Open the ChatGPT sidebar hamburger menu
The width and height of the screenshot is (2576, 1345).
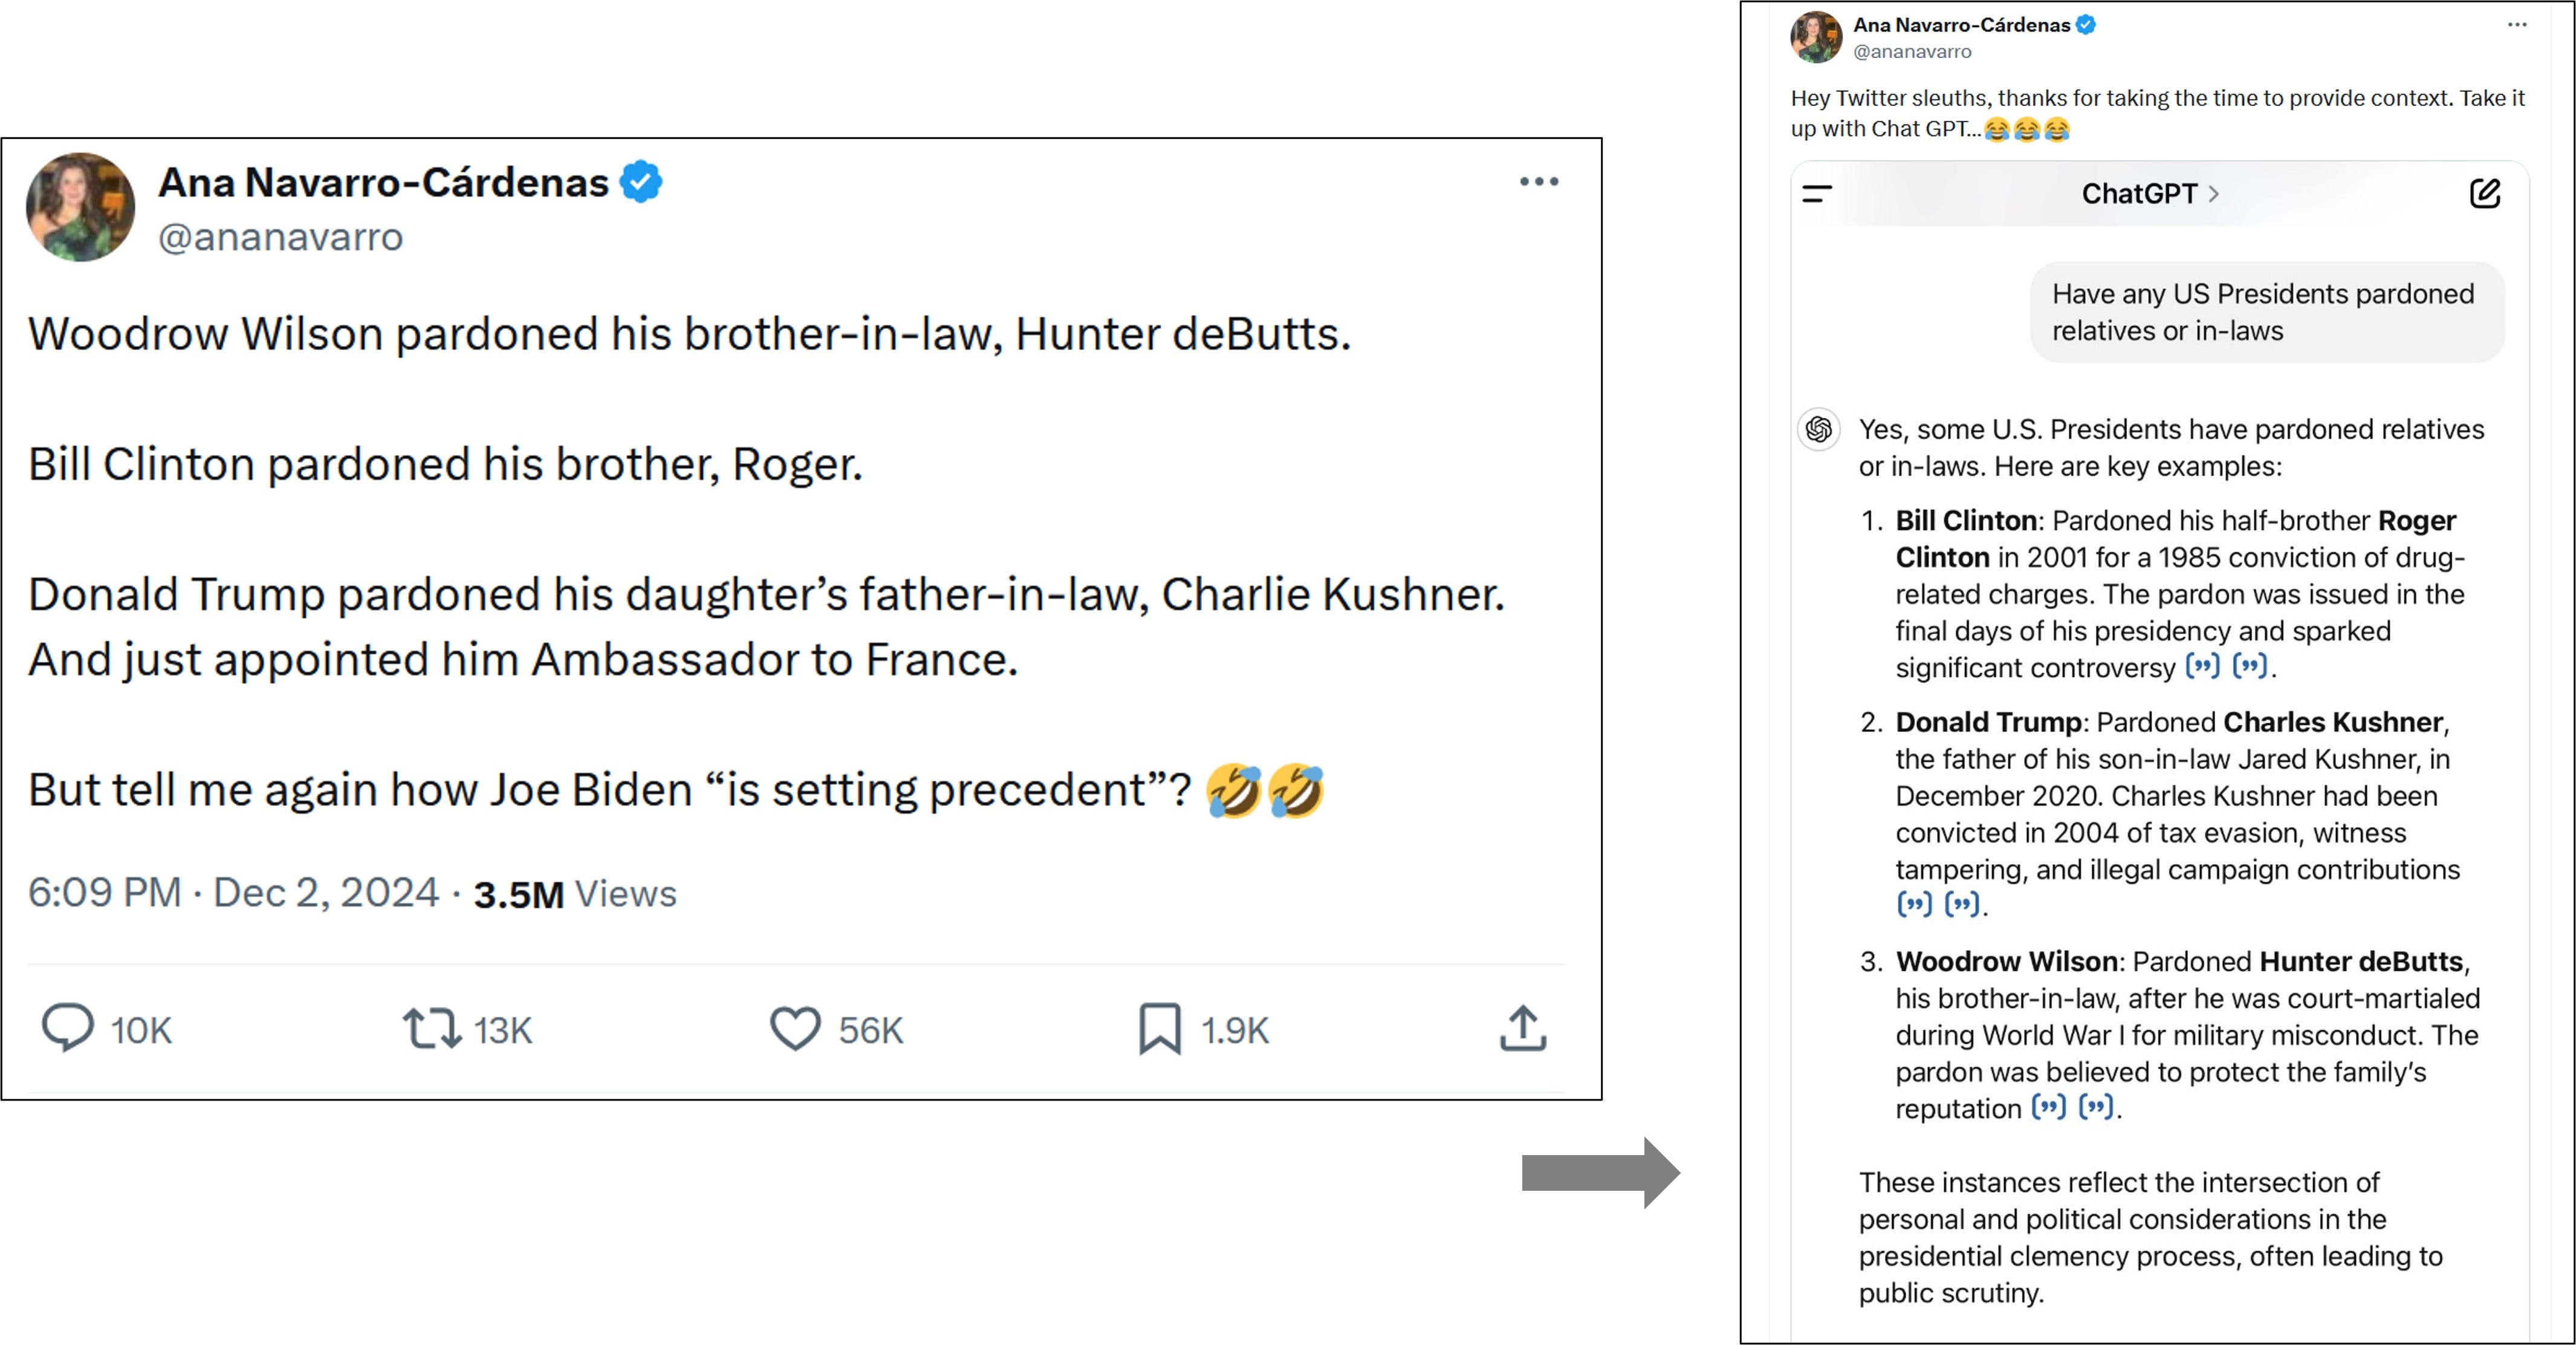pos(1817,193)
